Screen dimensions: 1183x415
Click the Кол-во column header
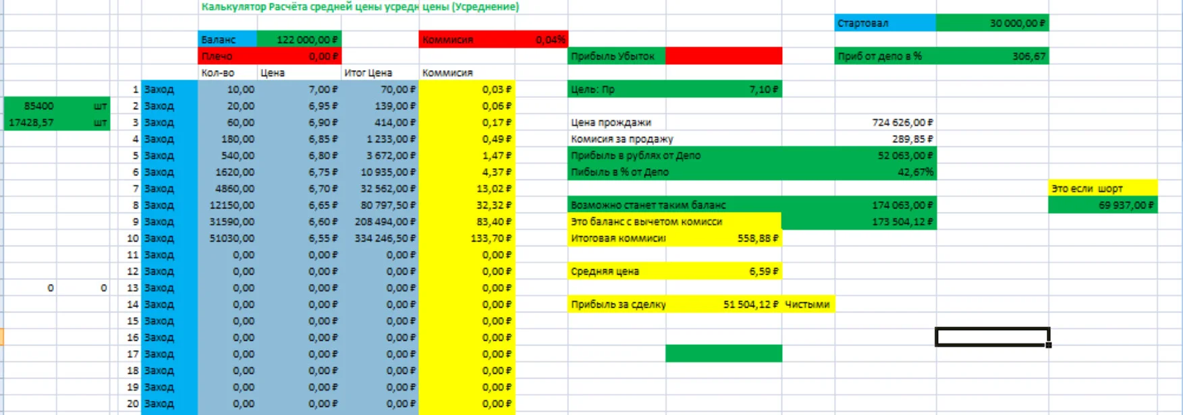pyautogui.click(x=227, y=73)
